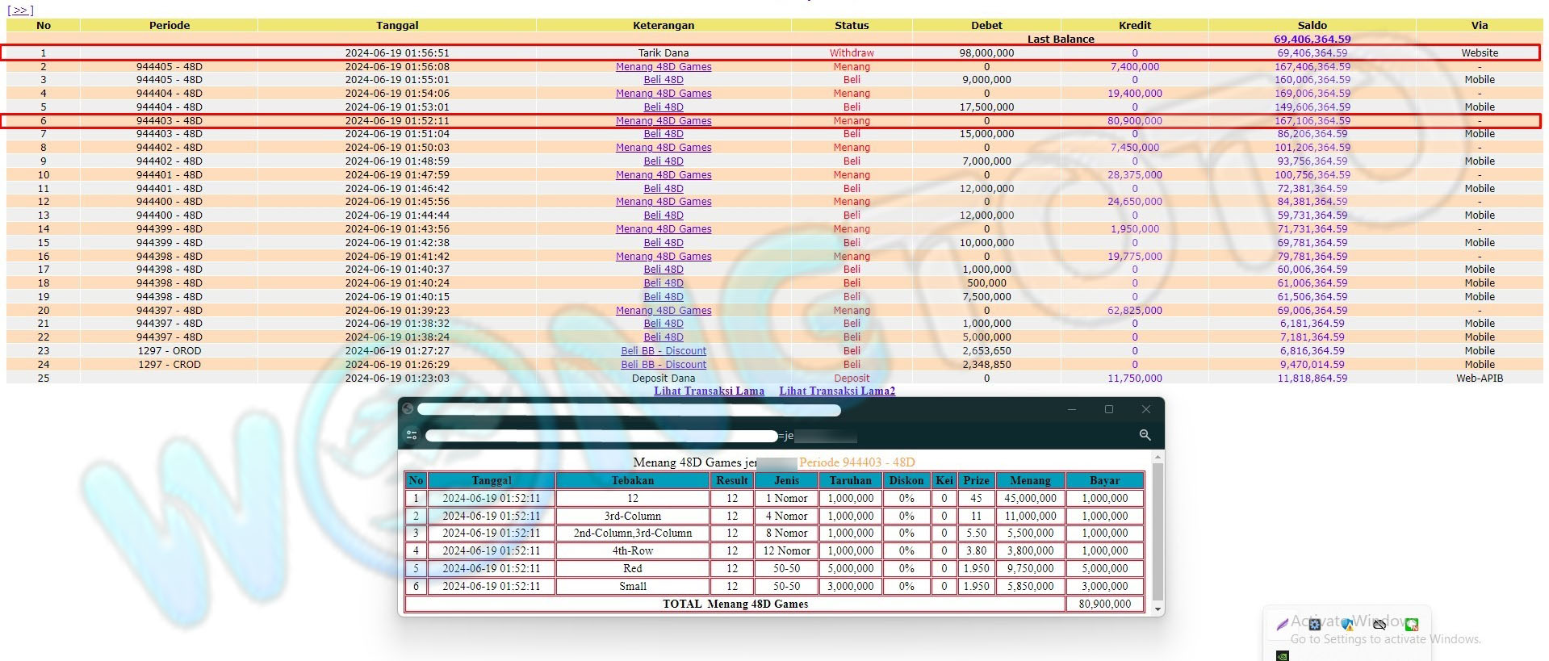Click the globe favicon in popup title bar
Image resolution: width=1549 pixels, height=661 pixels.
click(408, 409)
